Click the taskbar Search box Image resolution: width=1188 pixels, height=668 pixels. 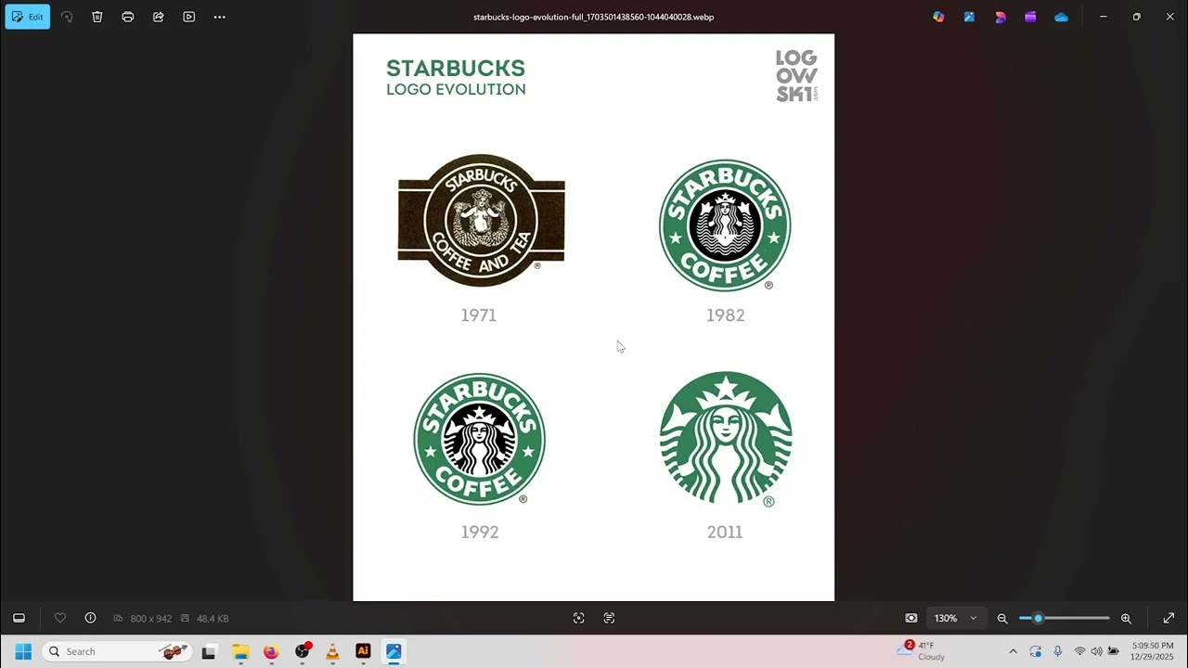point(117,651)
